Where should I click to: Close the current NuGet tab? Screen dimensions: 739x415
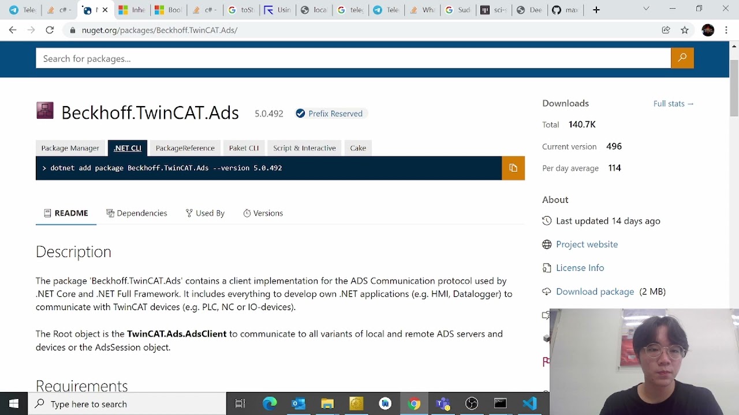pos(105,10)
